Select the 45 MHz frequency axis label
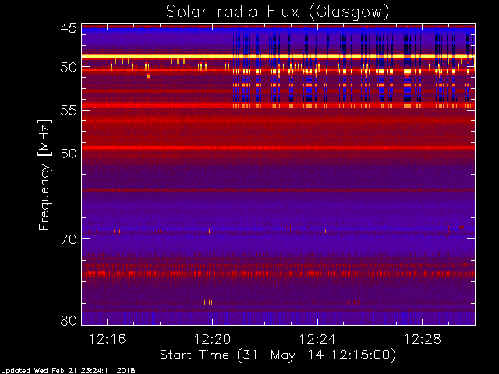 69,29
